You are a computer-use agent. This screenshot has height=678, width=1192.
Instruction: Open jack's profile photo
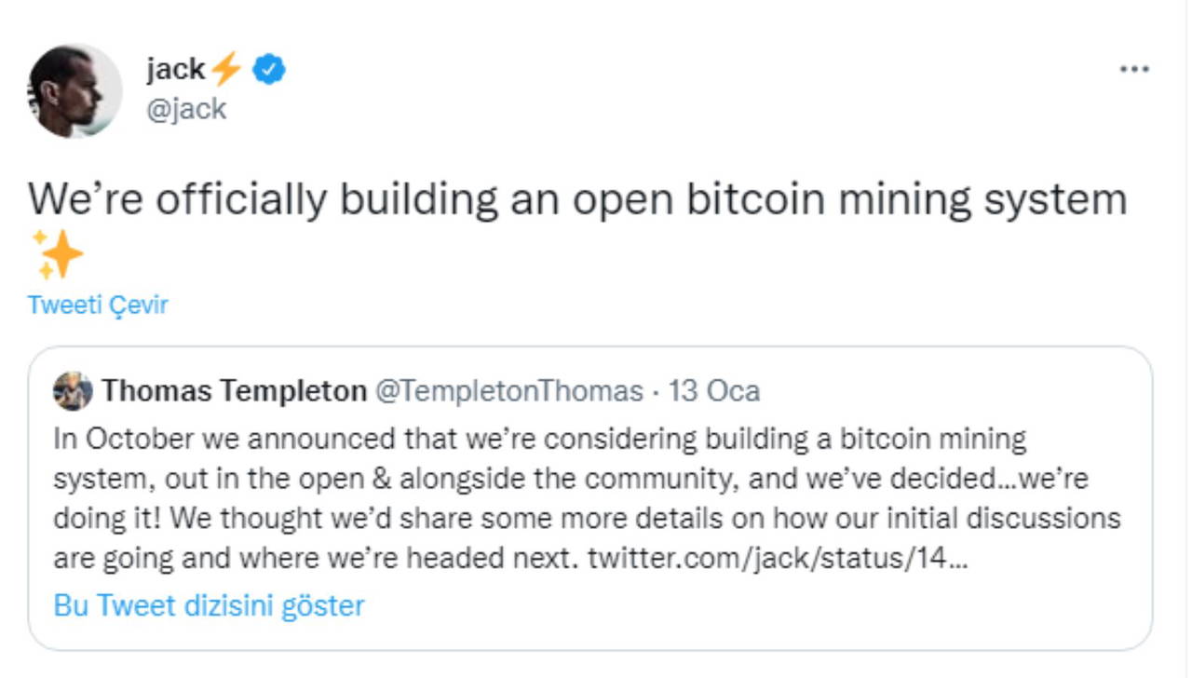(74, 91)
